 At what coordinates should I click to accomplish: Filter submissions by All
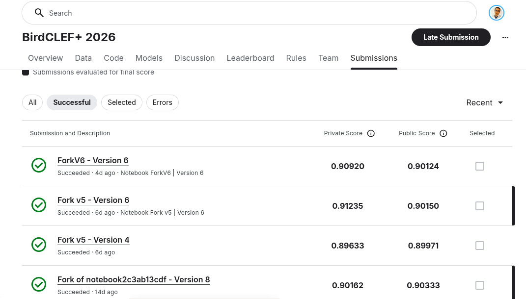pyautogui.click(x=32, y=102)
